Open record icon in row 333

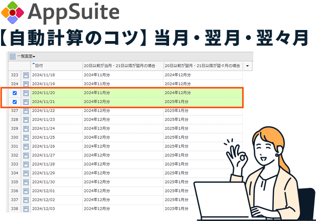point(26,164)
